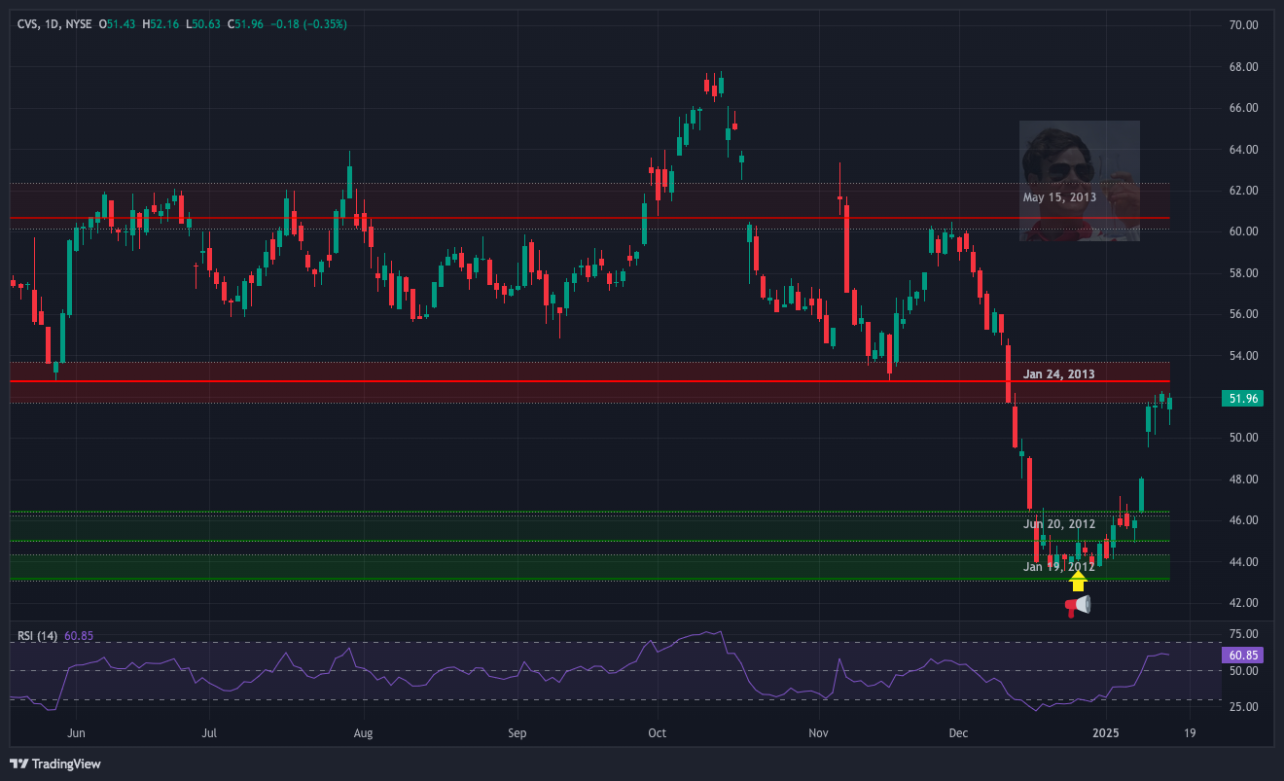This screenshot has height=781, width=1284.
Task: Click the 58.00 price axis label
Action: click(1244, 273)
